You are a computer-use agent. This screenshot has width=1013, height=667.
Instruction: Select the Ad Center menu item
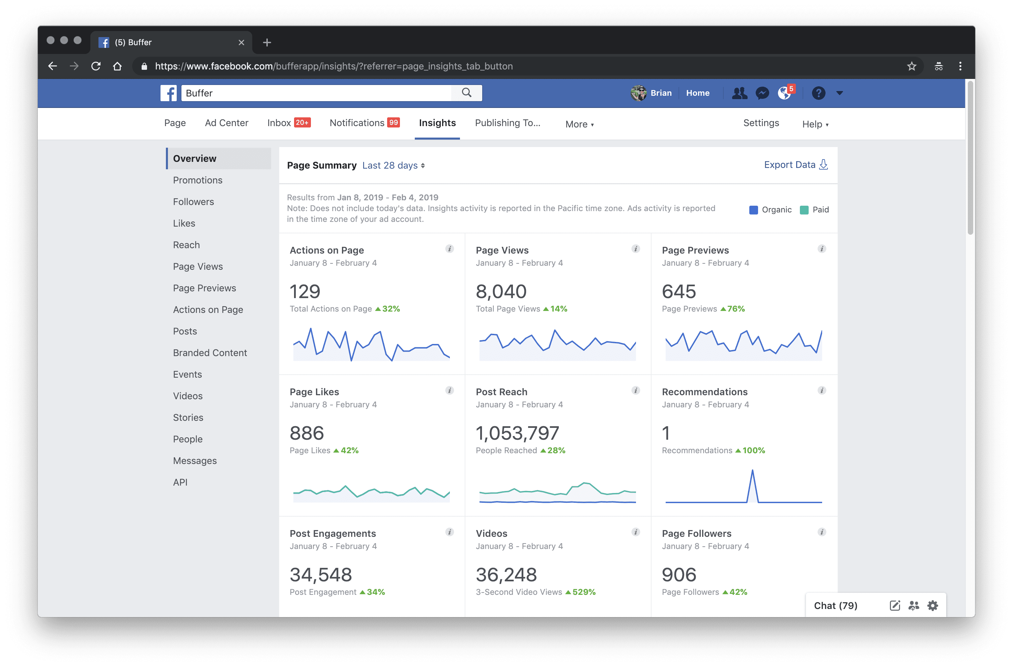pos(225,123)
